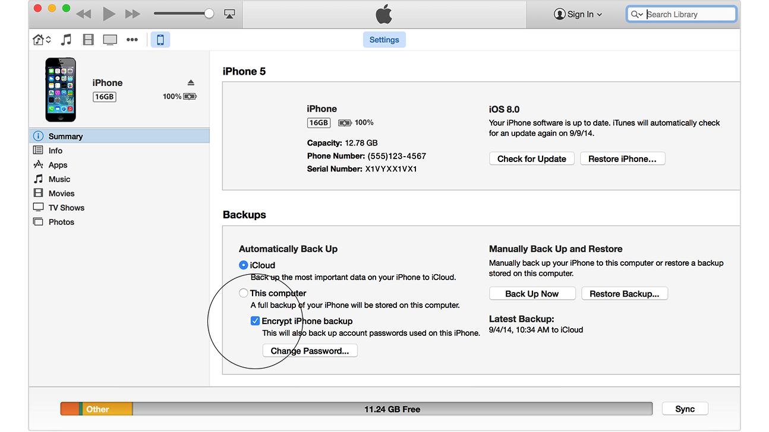Image resolution: width=769 pixels, height=432 pixels.
Task: Open the More media types menu
Action: tap(132, 40)
